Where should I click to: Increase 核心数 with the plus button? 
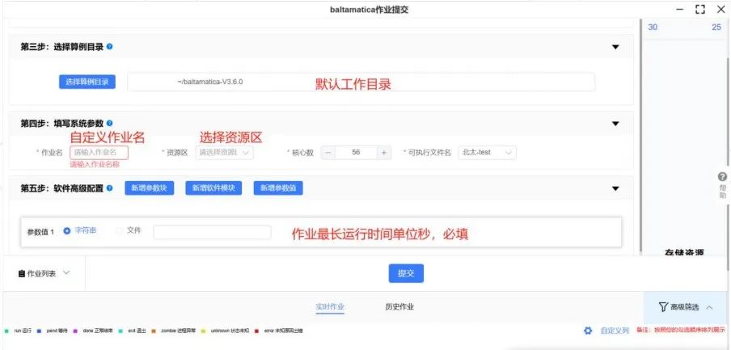[x=384, y=152]
